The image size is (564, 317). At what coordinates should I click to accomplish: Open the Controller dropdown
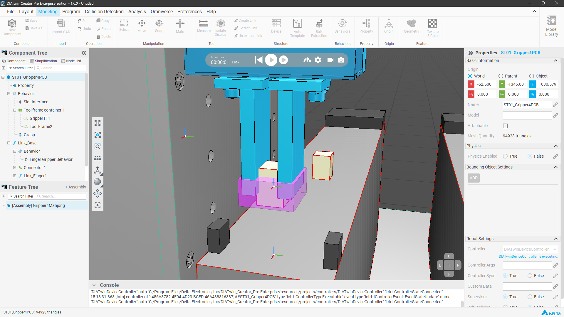[530, 249]
